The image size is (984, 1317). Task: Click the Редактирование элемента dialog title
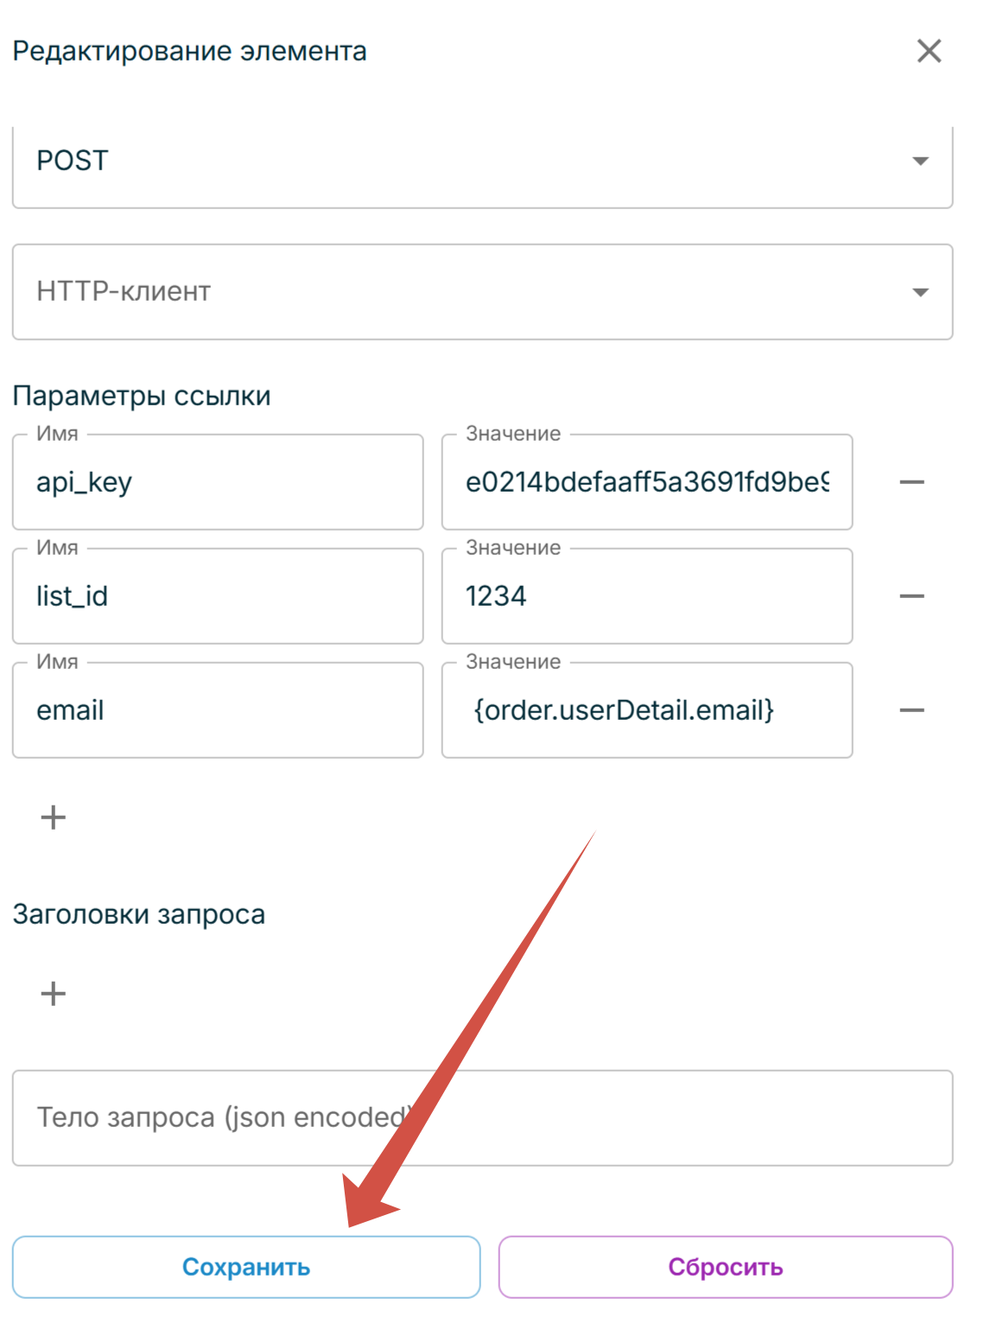pyautogui.click(x=190, y=52)
